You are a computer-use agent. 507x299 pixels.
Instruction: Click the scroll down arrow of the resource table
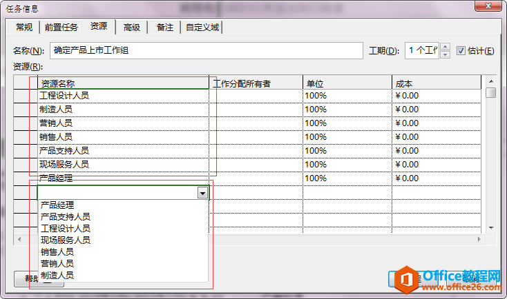pos(491,228)
